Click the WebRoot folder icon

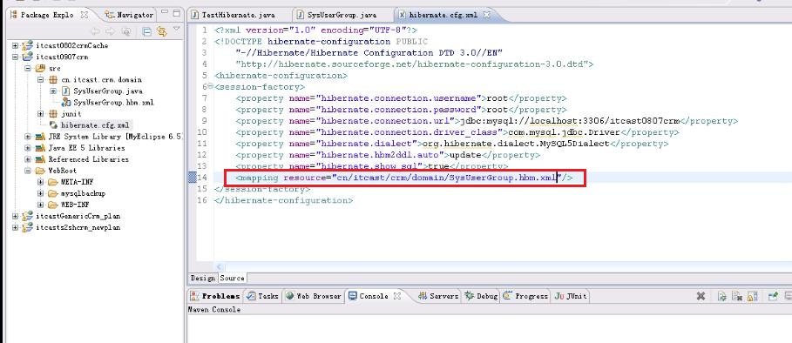point(40,171)
